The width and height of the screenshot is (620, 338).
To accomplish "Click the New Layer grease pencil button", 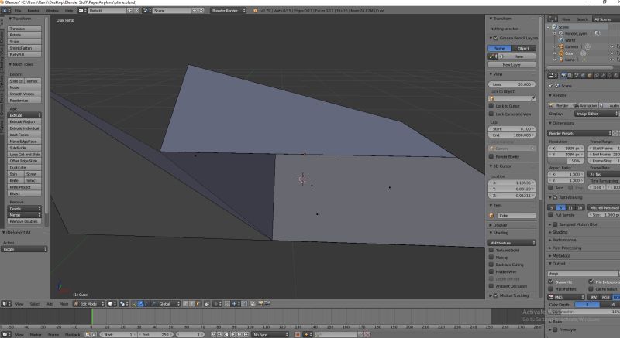I will pos(512,64).
